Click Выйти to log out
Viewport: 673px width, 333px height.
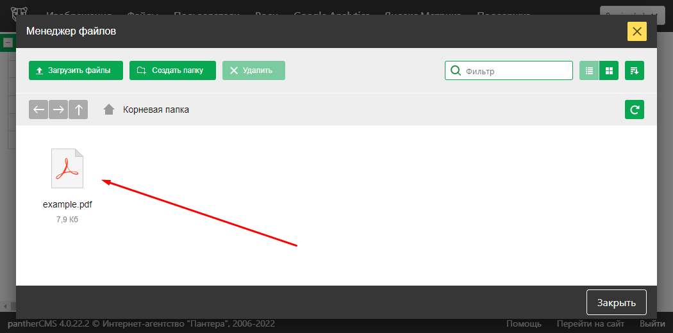pyautogui.click(x=651, y=324)
